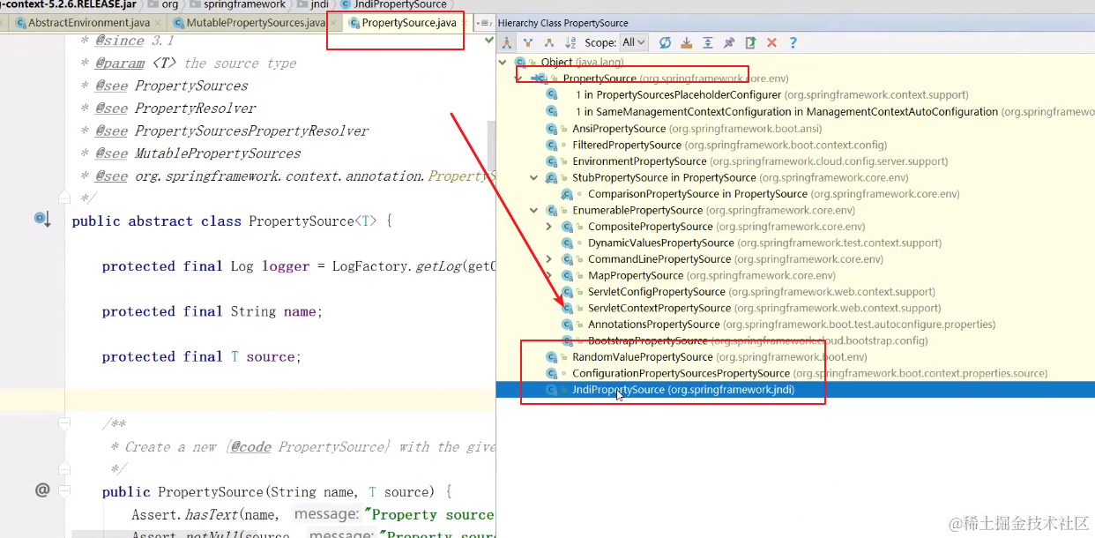Click the 'source' field declaration

click(273, 356)
